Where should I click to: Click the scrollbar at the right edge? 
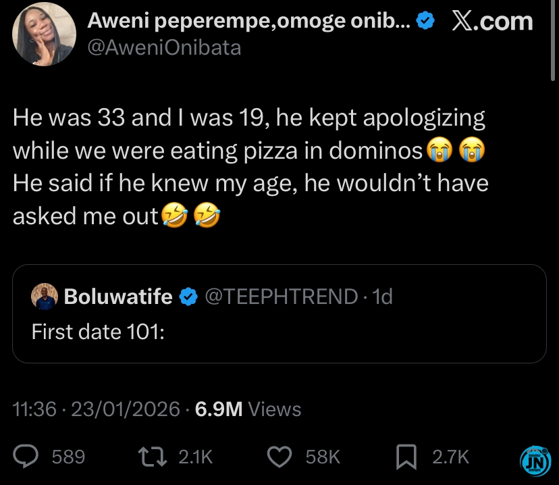[554, 41]
